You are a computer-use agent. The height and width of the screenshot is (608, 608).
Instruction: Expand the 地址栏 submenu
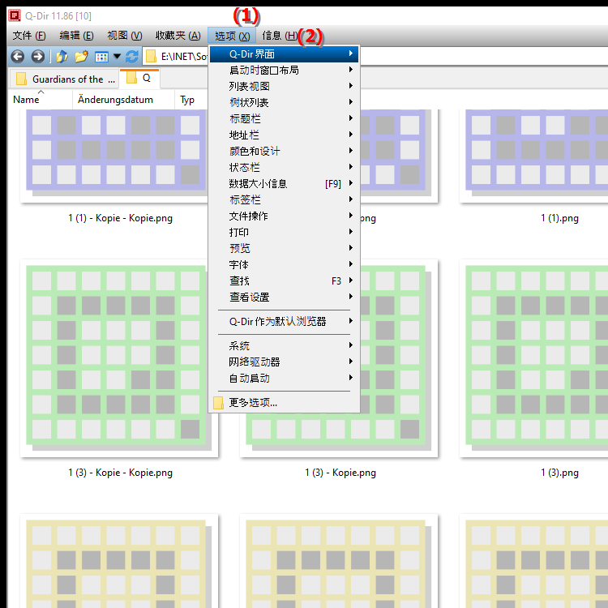click(x=284, y=135)
